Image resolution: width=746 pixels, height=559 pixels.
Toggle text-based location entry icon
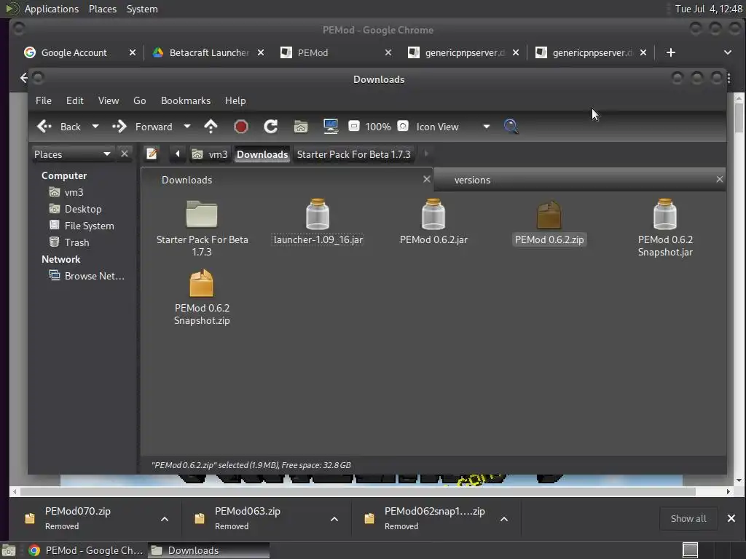152,154
